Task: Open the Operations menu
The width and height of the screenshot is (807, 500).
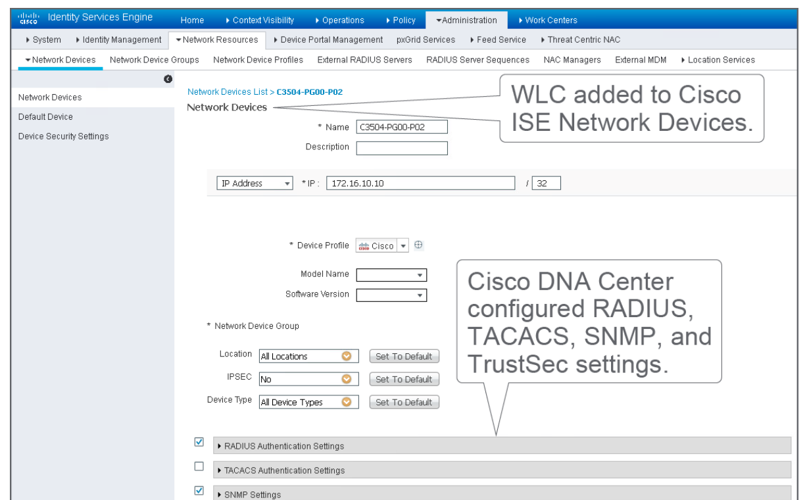Action: (x=339, y=20)
